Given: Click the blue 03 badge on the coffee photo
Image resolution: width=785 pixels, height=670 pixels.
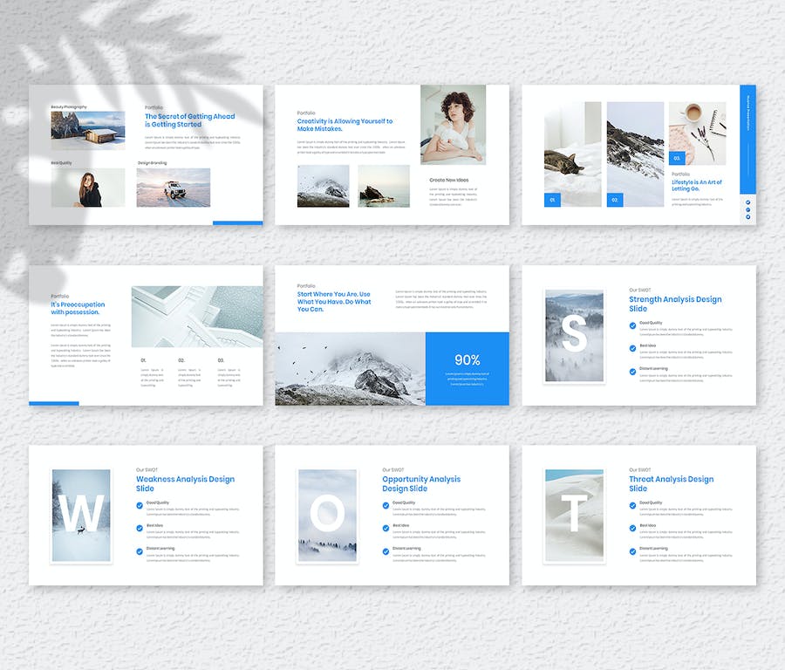Looking at the screenshot, I should click(678, 158).
